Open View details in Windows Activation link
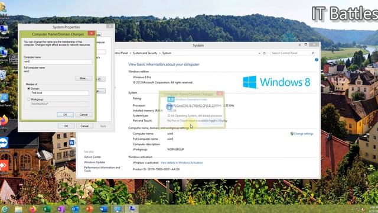The image size is (378, 213). 181,163
